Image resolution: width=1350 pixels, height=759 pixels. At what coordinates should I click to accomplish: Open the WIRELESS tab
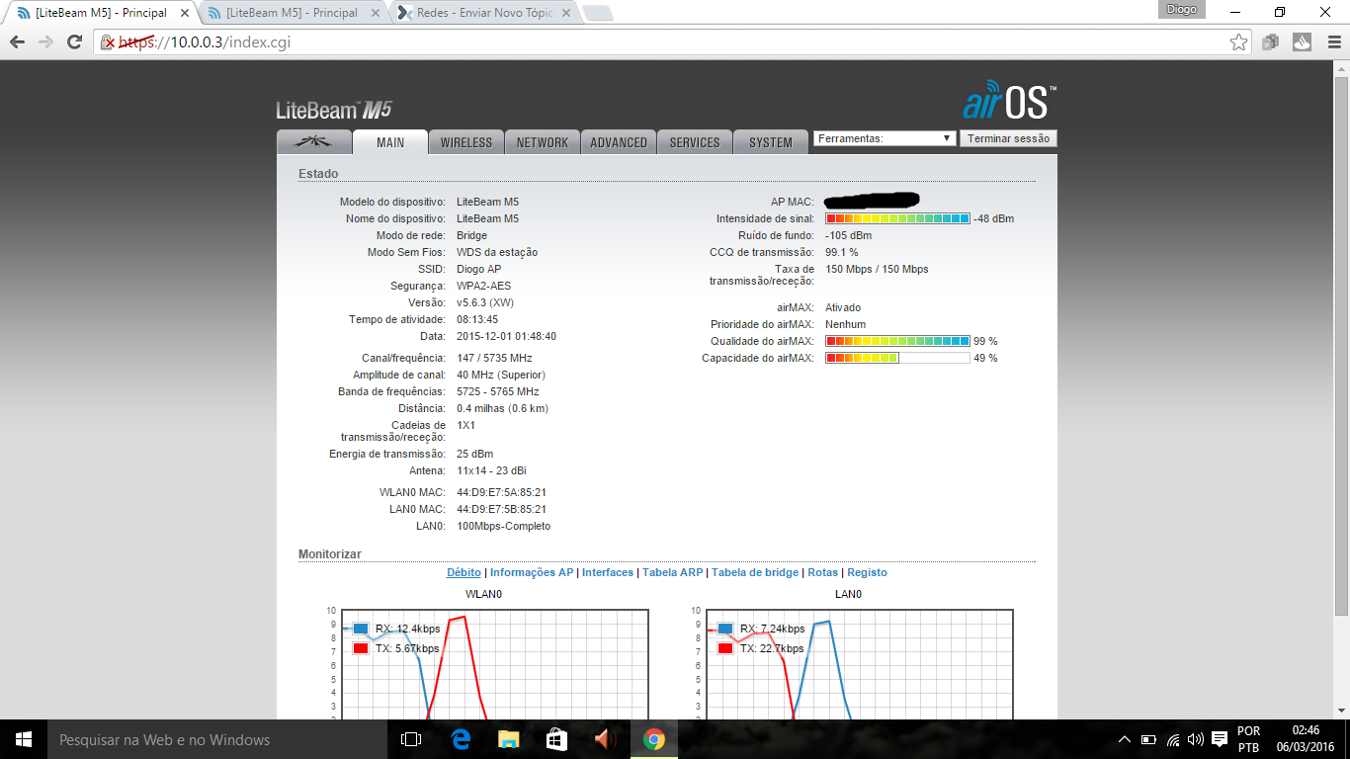[466, 142]
